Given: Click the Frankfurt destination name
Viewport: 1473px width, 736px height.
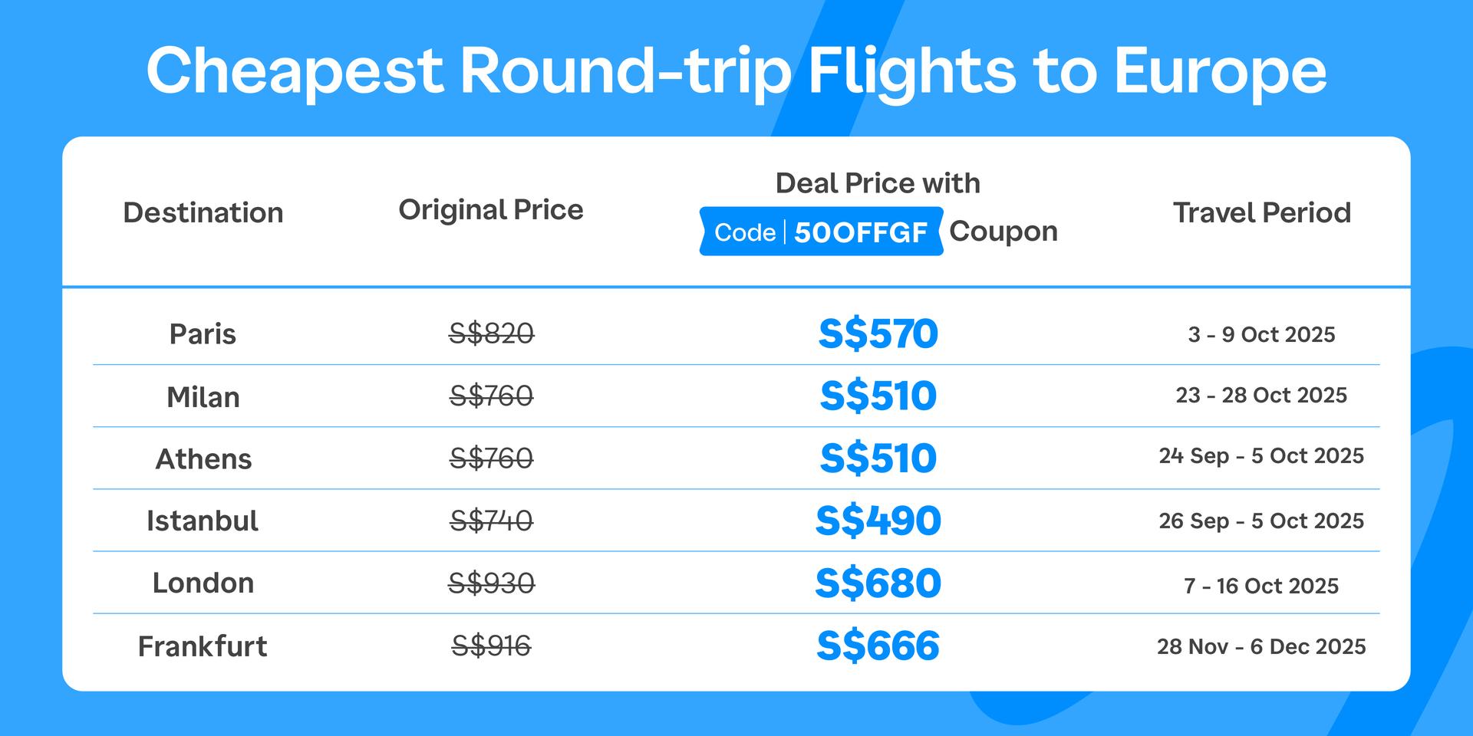Looking at the screenshot, I should pos(203,646).
